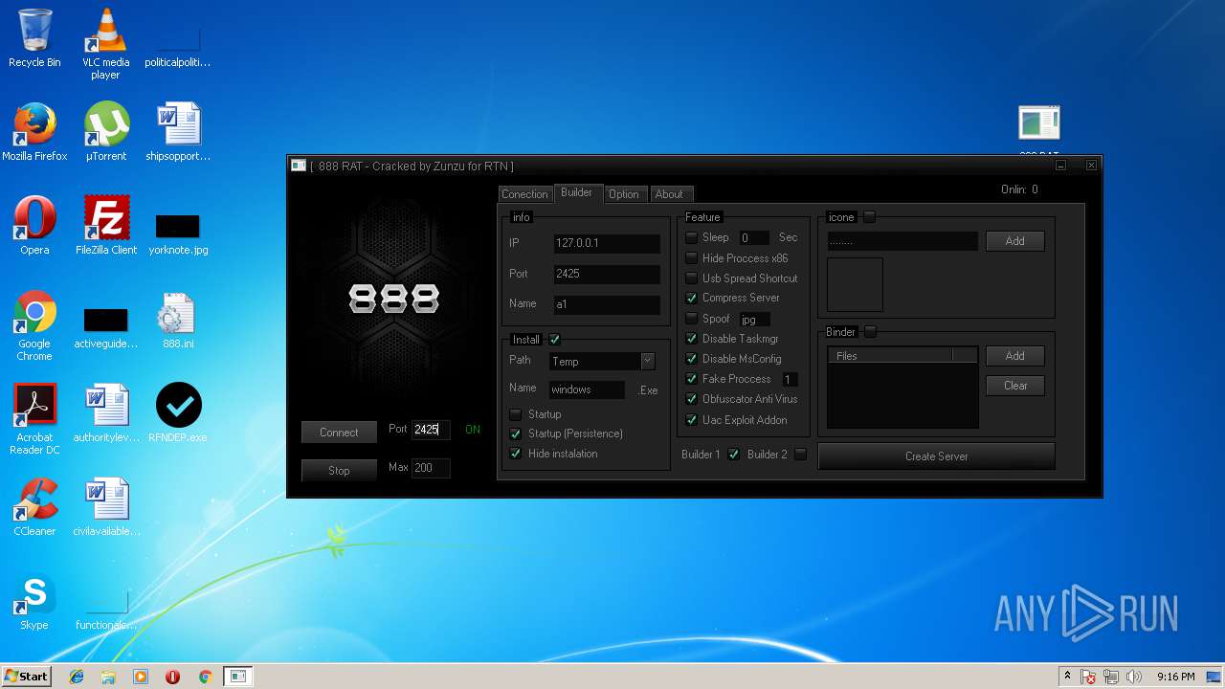Click the Opera taskbar icon

tap(172, 677)
